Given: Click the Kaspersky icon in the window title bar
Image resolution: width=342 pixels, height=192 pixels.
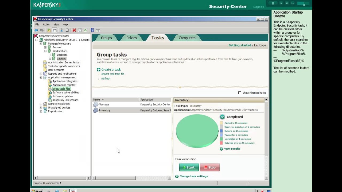Looking at the screenshot, I should pos(36,19).
